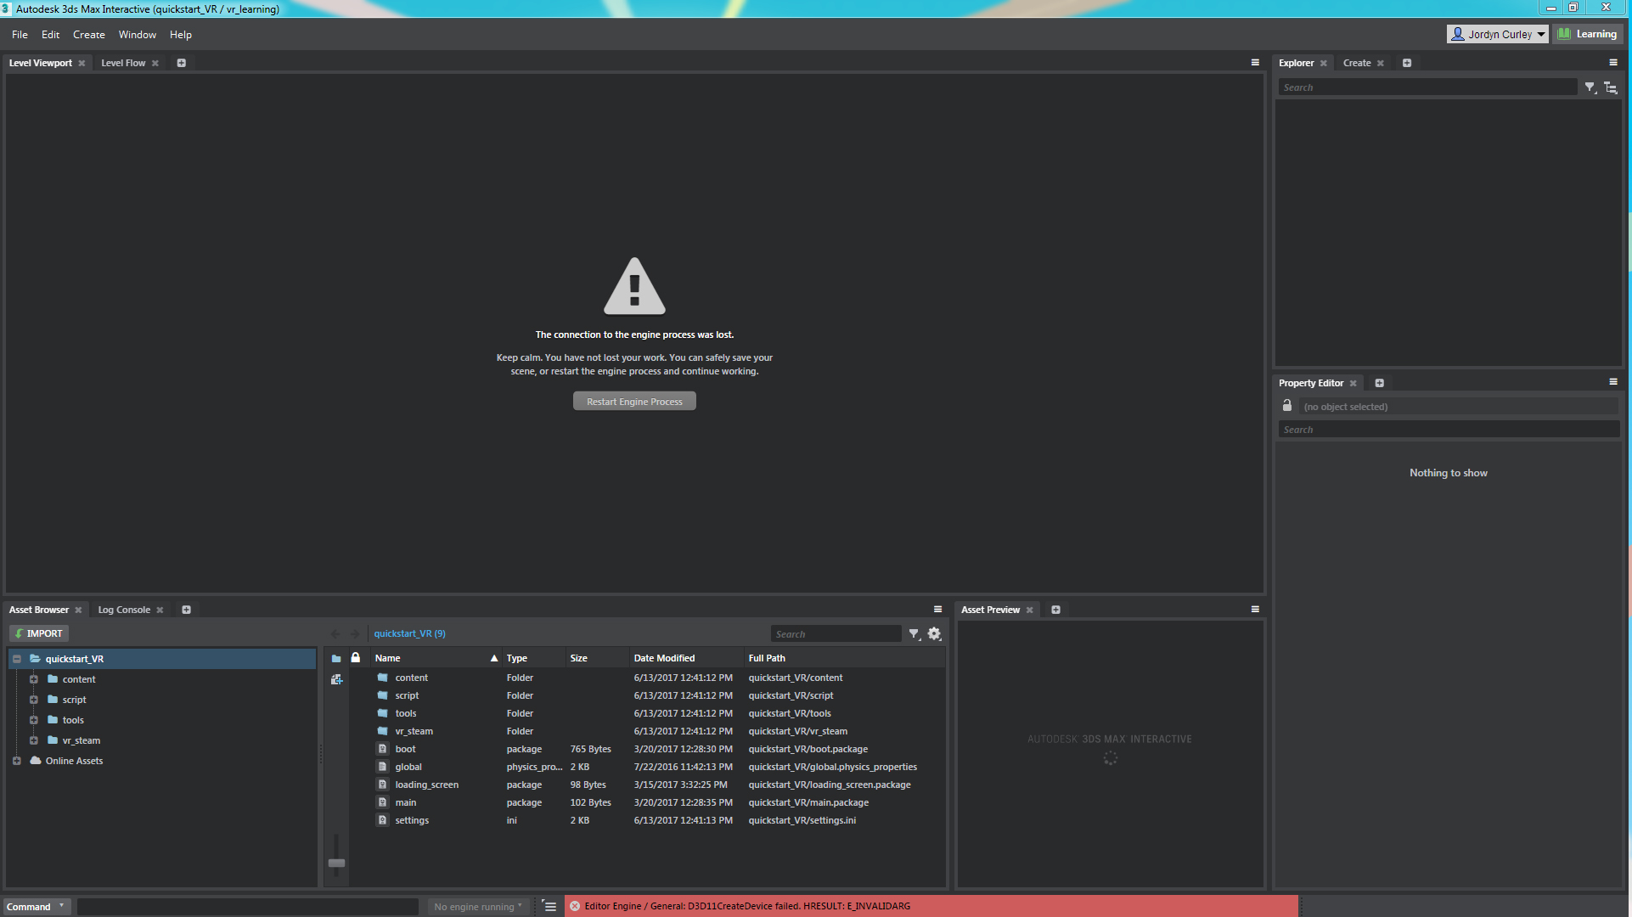Screen dimensions: 1632x917
Task: Click the quickstart_VR (9) breadcrumb link
Action: point(409,633)
